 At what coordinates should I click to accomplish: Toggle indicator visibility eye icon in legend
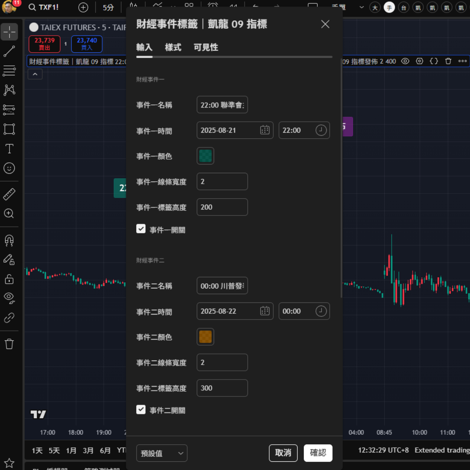coord(405,61)
